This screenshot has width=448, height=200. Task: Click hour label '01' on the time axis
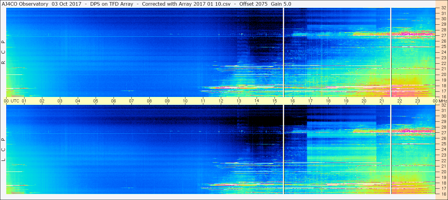(x=24, y=101)
